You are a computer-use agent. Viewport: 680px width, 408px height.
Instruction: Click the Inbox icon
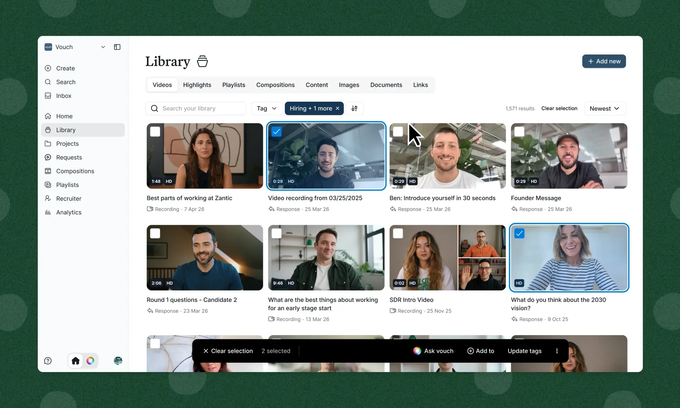pyautogui.click(x=48, y=96)
